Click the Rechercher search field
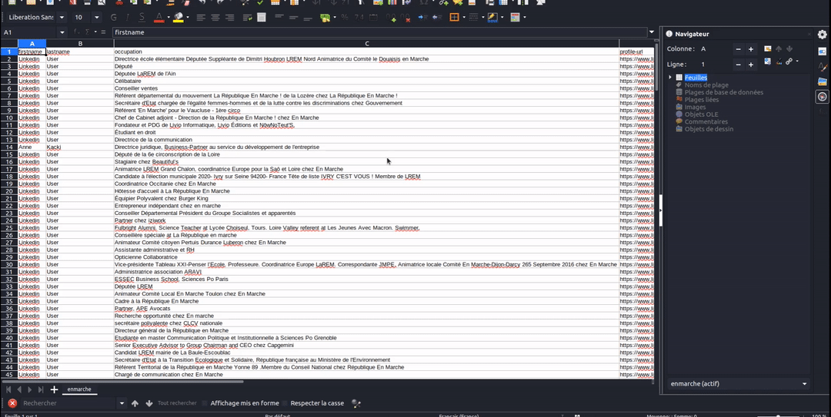831x417 pixels. pos(68,403)
